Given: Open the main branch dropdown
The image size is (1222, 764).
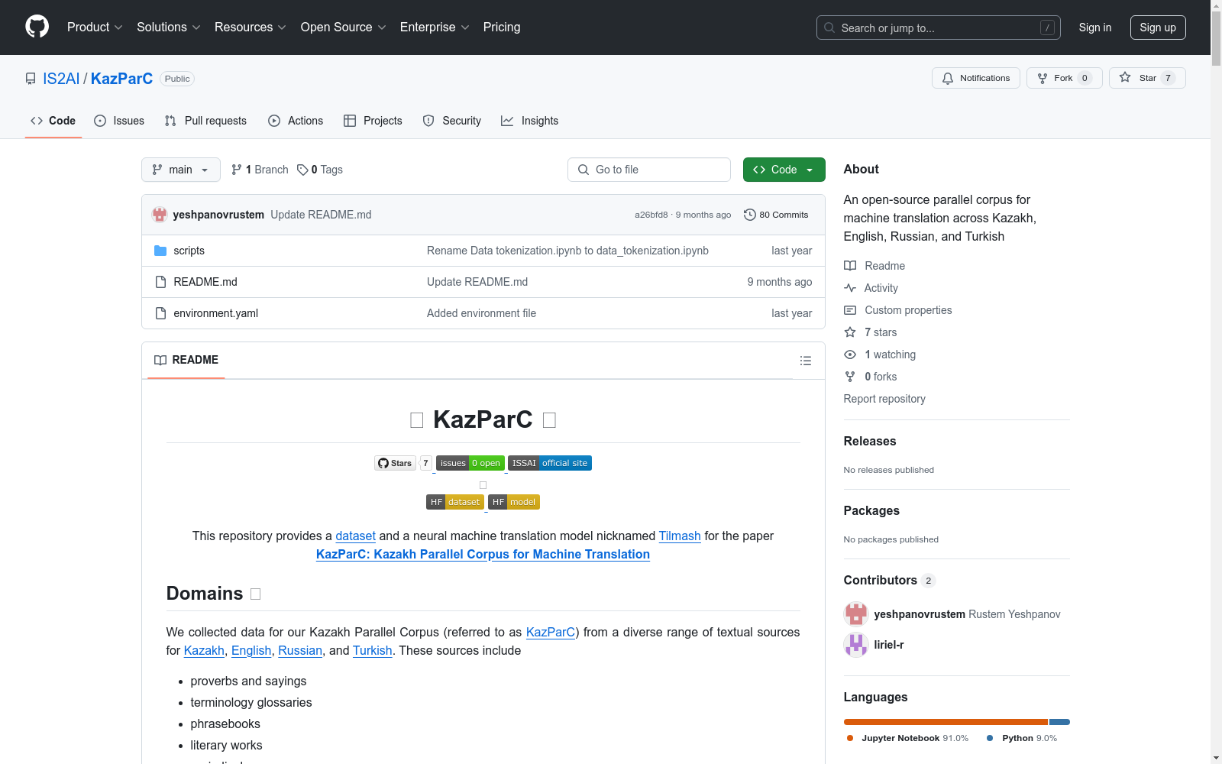Looking at the screenshot, I should tap(181, 170).
